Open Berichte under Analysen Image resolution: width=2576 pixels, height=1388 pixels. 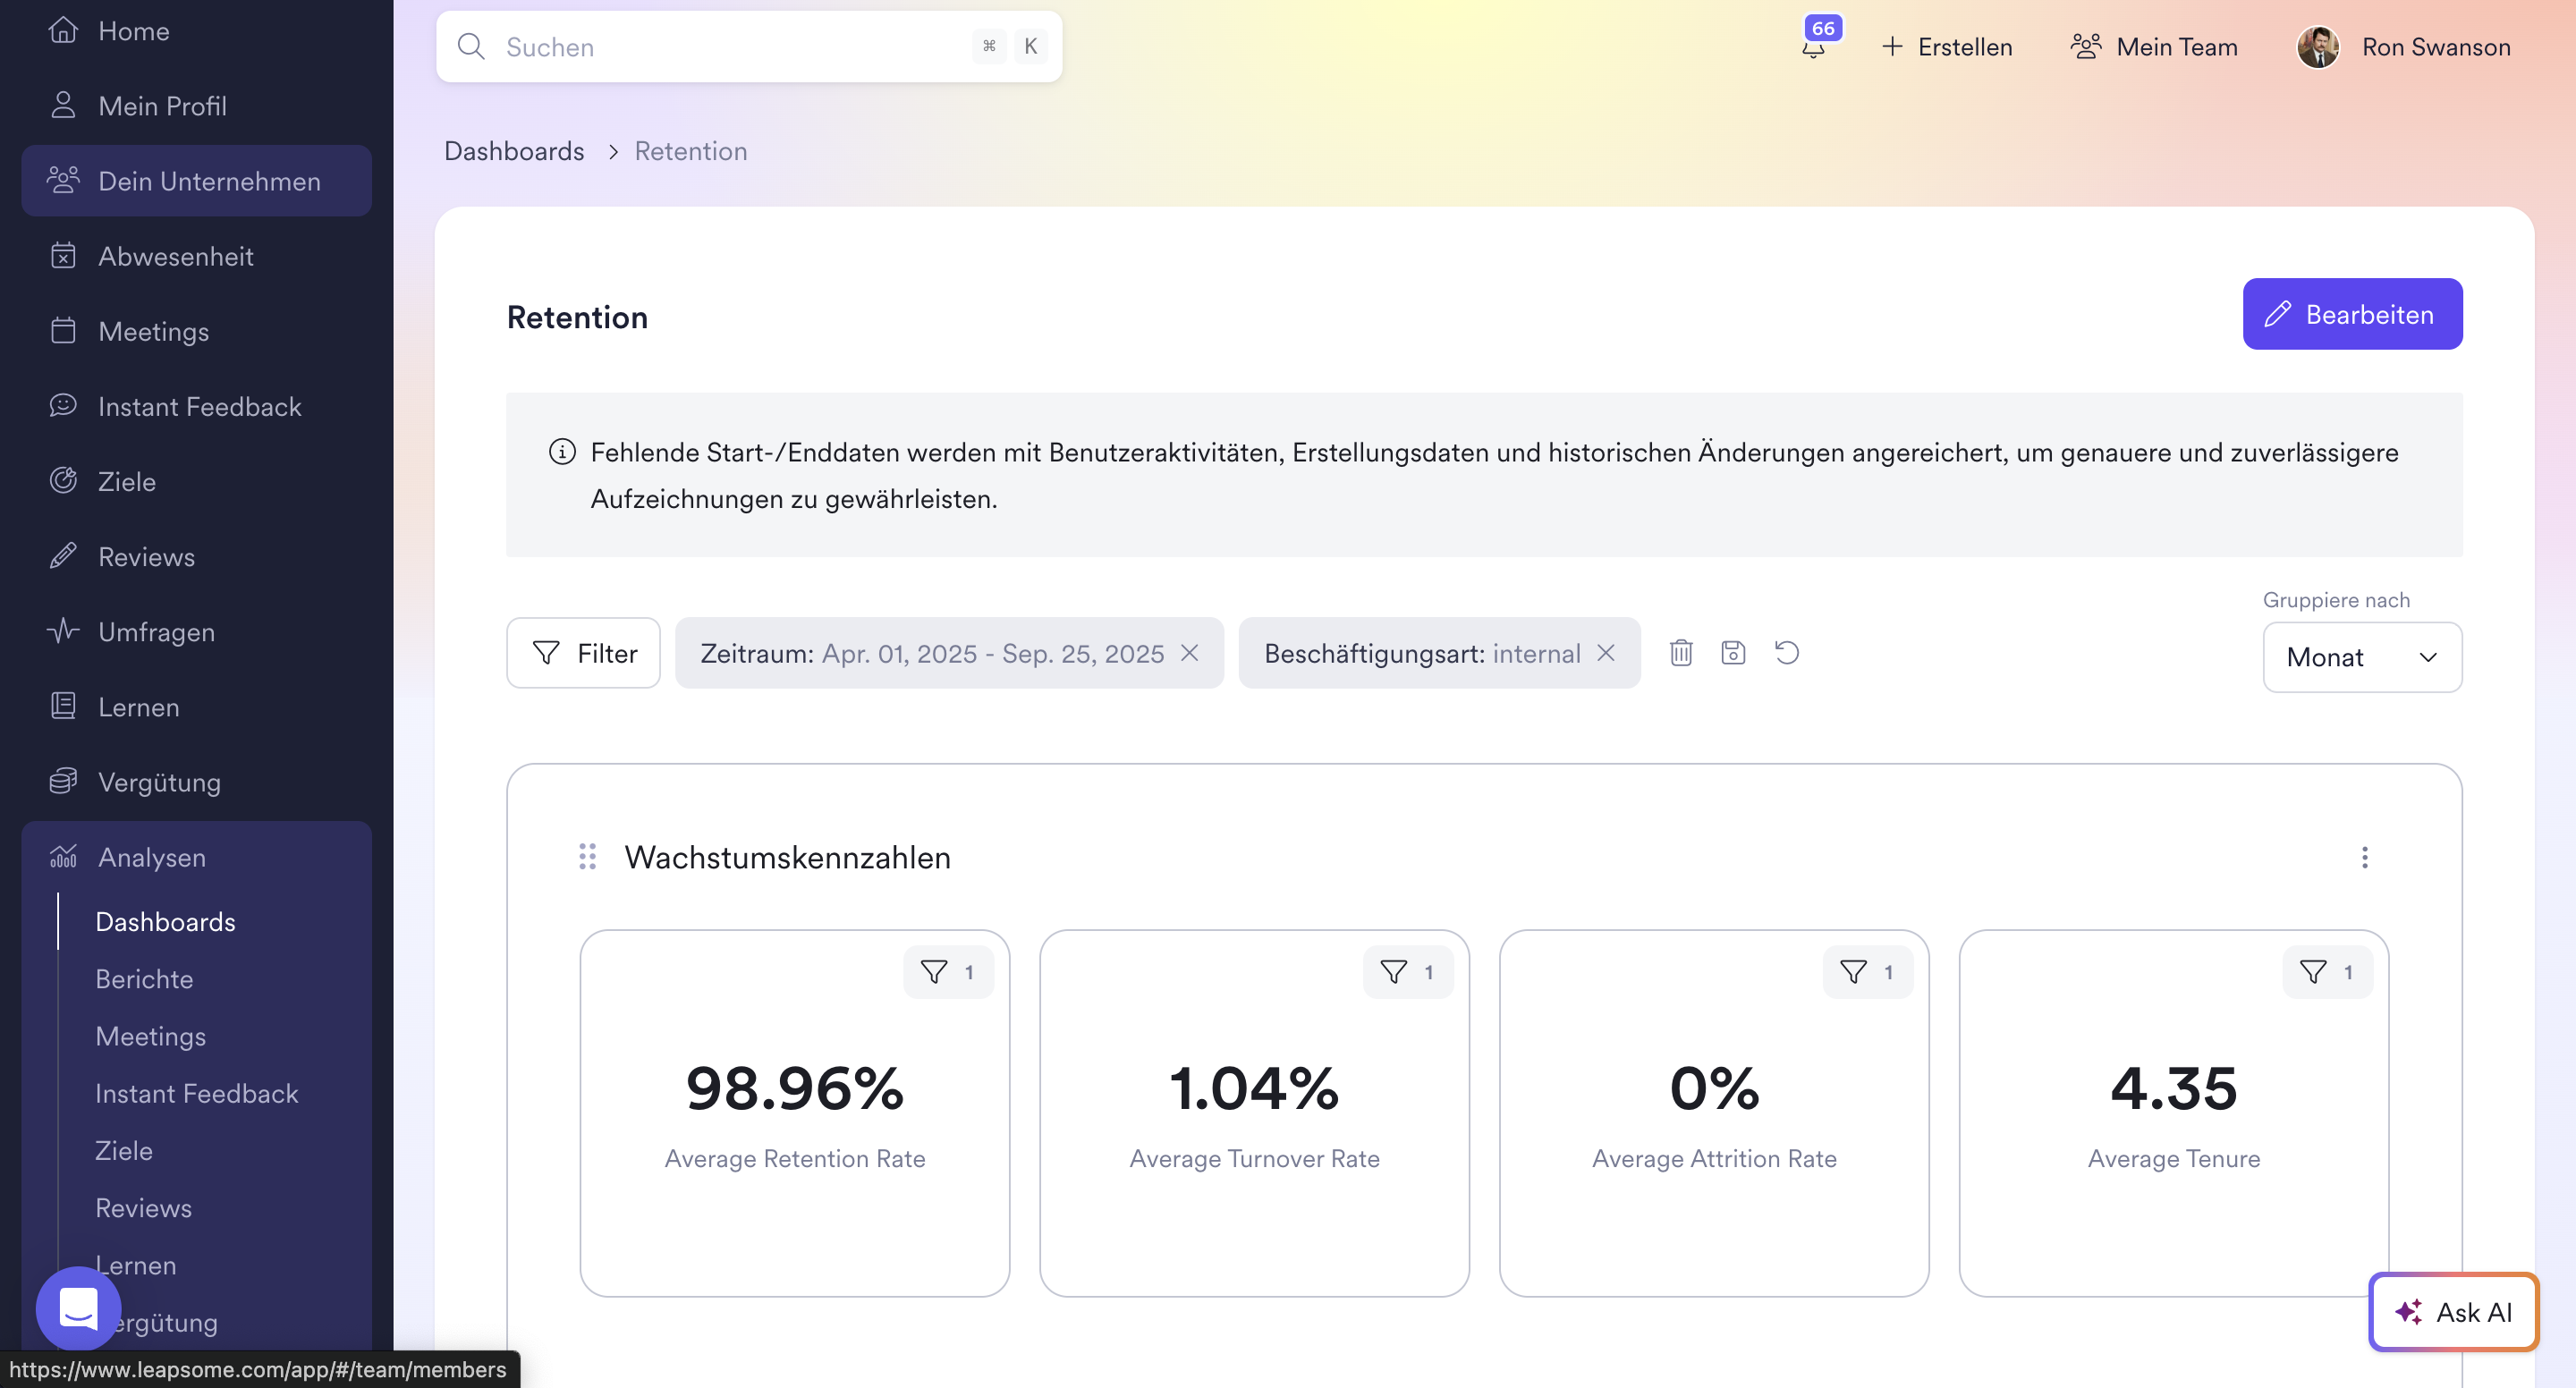[x=144, y=979]
